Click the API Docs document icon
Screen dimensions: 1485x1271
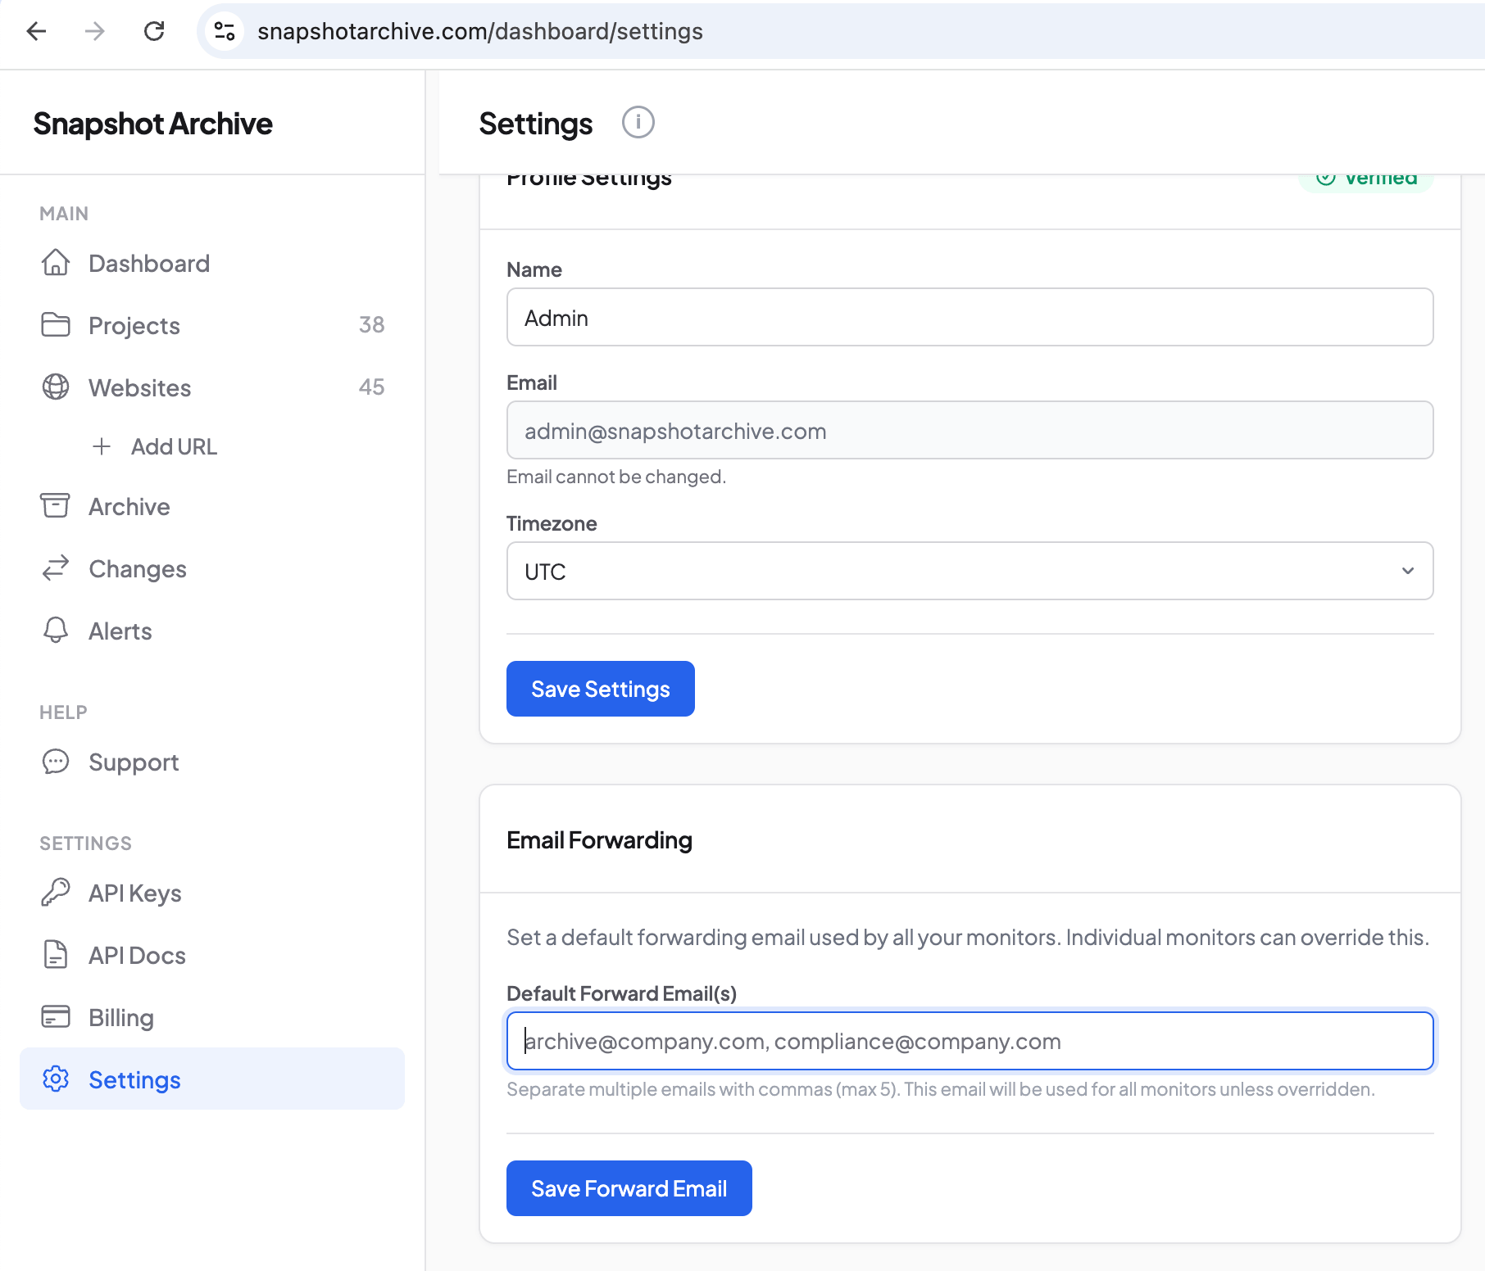tap(56, 955)
